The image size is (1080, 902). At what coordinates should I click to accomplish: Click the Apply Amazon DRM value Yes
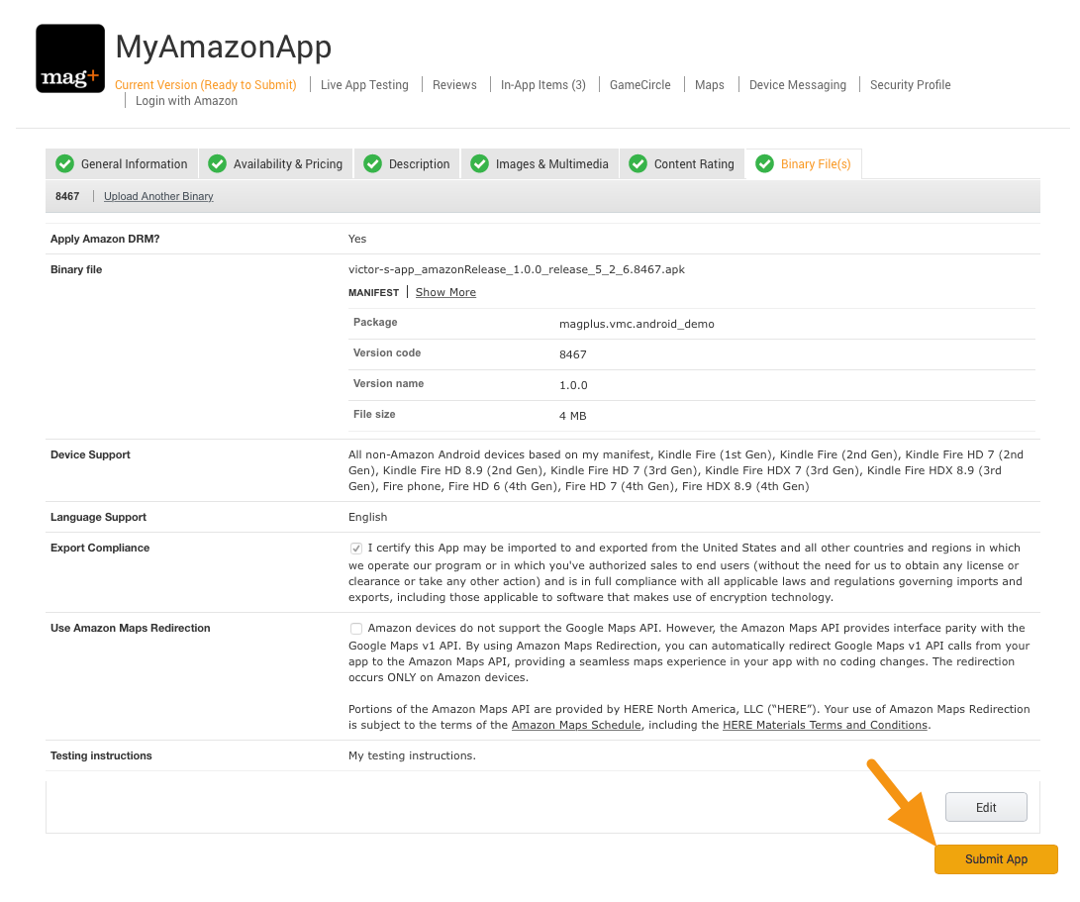click(357, 239)
